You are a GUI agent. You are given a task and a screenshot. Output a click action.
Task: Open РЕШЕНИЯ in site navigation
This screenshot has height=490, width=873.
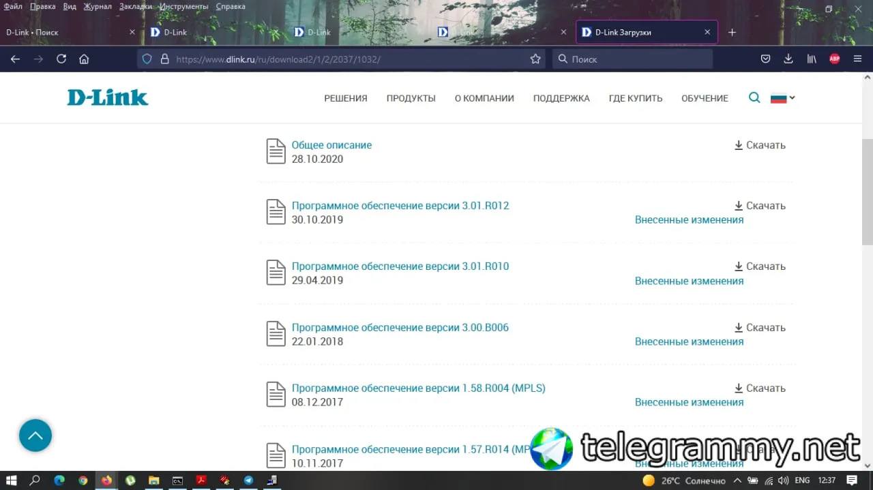[346, 98]
